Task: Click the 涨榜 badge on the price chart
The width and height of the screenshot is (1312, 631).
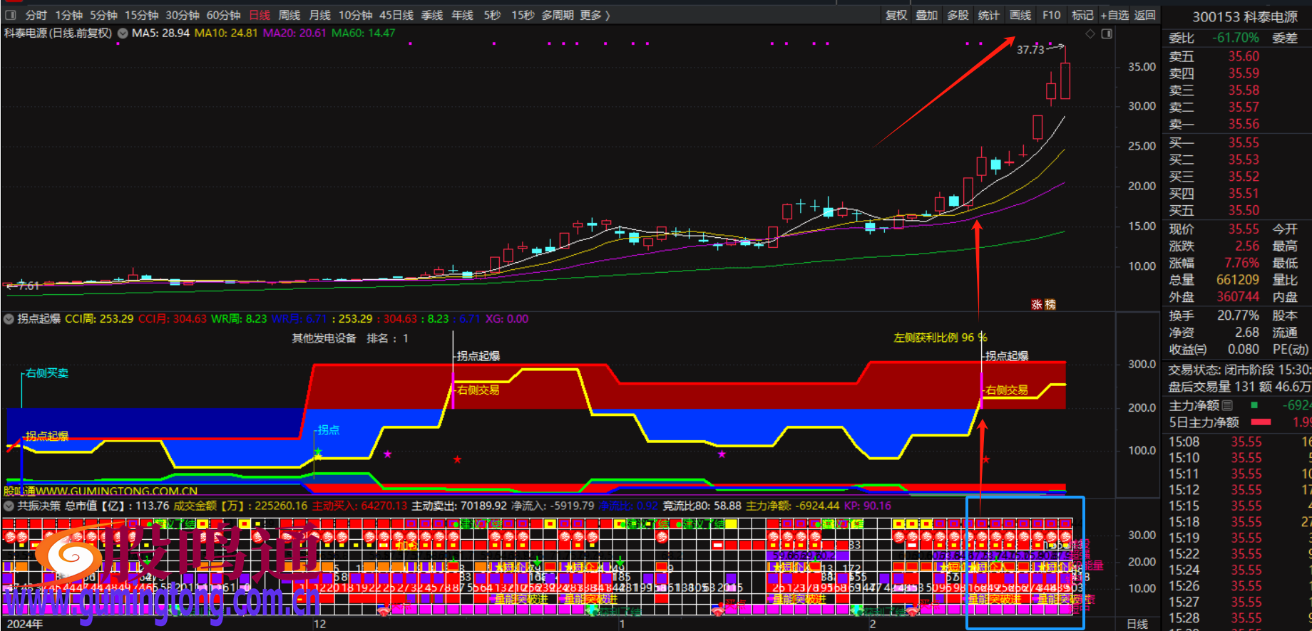Action: pos(1043,304)
